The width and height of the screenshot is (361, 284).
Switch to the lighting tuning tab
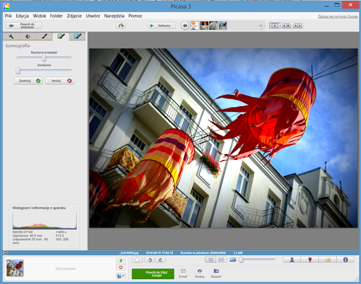tap(28, 37)
